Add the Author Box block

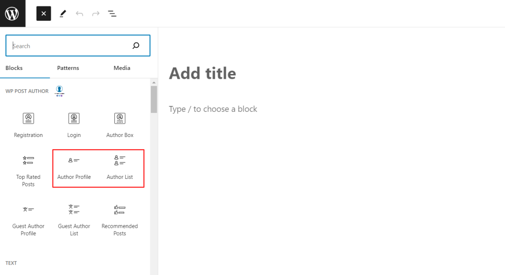[120, 126]
